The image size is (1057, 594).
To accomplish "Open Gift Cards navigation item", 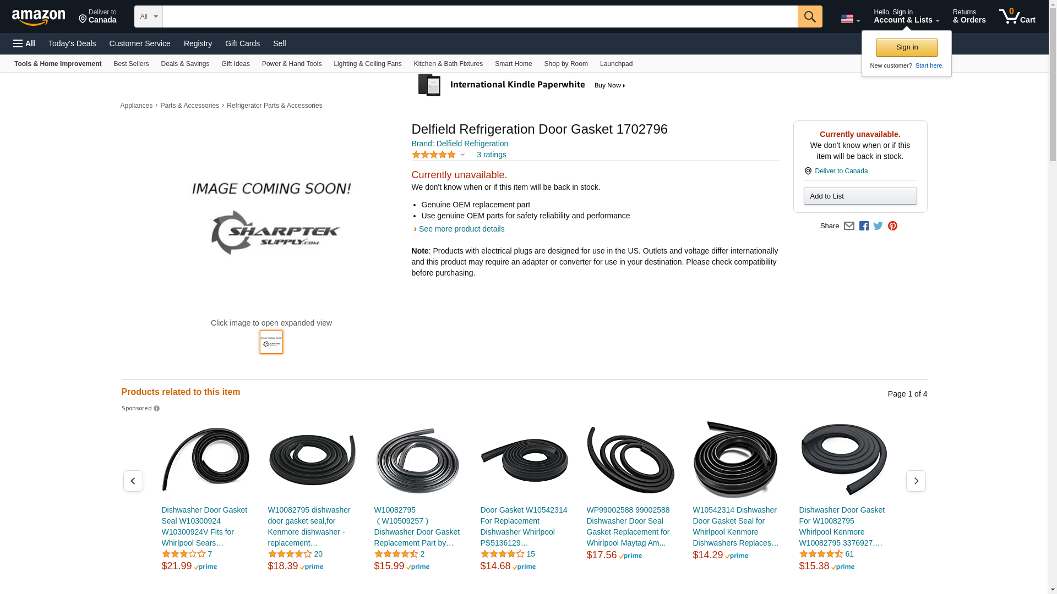I will coord(242,43).
